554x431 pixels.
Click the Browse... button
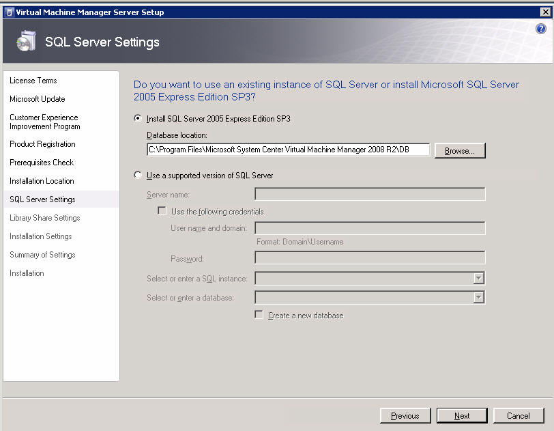pos(460,151)
